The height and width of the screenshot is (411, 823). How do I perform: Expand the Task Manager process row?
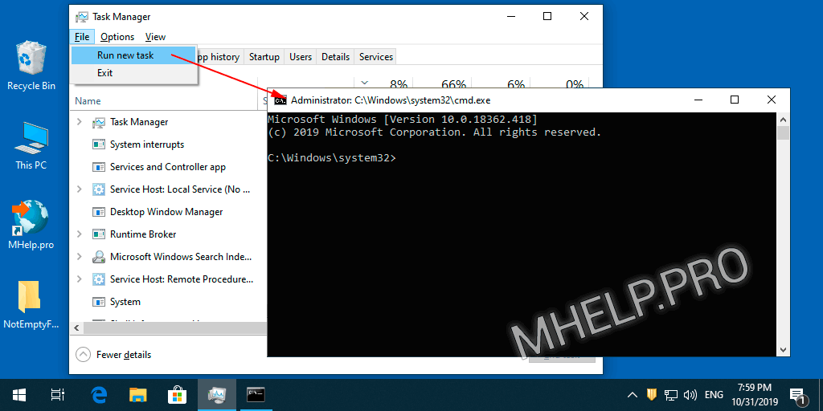click(x=80, y=122)
